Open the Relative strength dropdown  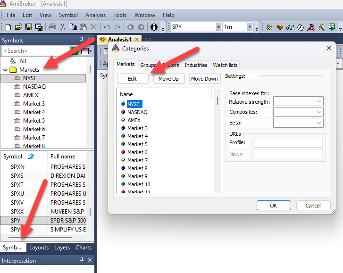pyautogui.click(x=319, y=101)
